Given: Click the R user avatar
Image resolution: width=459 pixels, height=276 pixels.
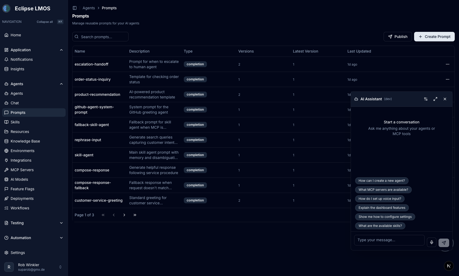Looking at the screenshot, I should coord(9,267).
